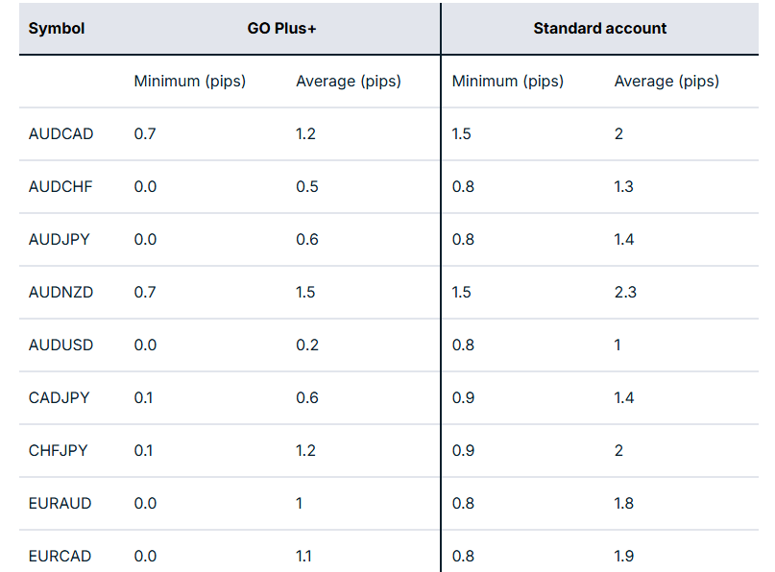
Task: Select the Standard account header
Action: [x=599, y=29]
